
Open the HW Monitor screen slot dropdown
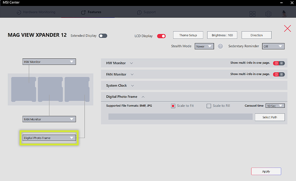49,62
